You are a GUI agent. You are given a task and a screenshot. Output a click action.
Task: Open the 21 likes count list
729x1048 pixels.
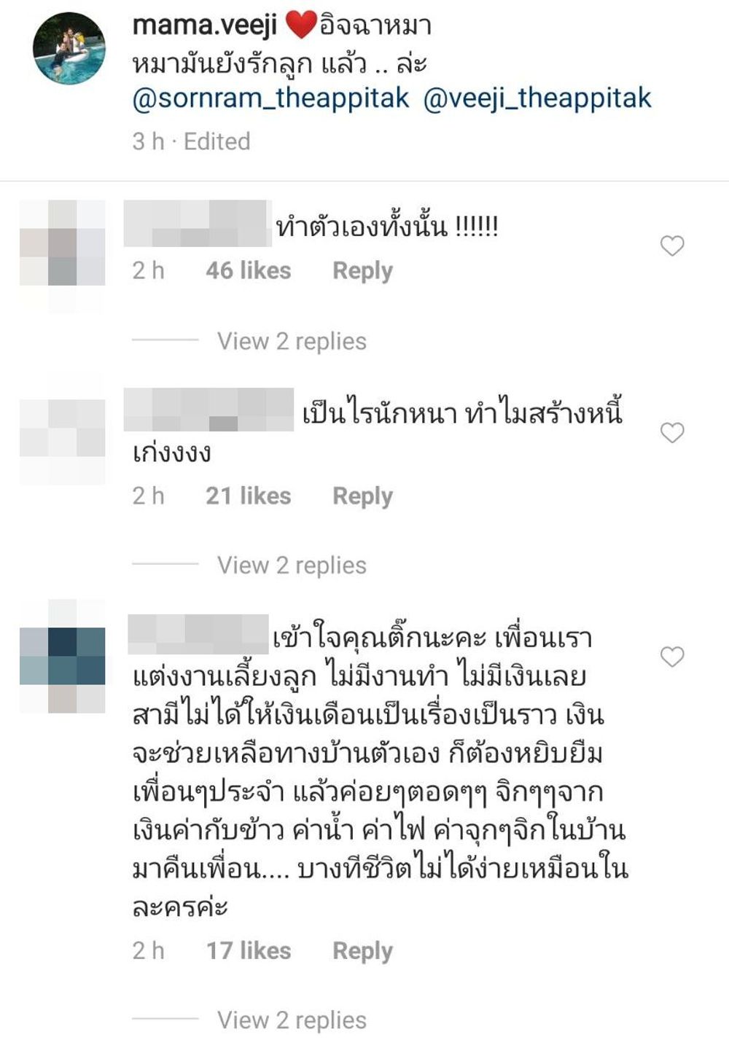(x=248, y=496)
